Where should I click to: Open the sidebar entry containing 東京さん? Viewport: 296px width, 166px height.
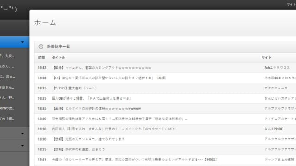7,87
